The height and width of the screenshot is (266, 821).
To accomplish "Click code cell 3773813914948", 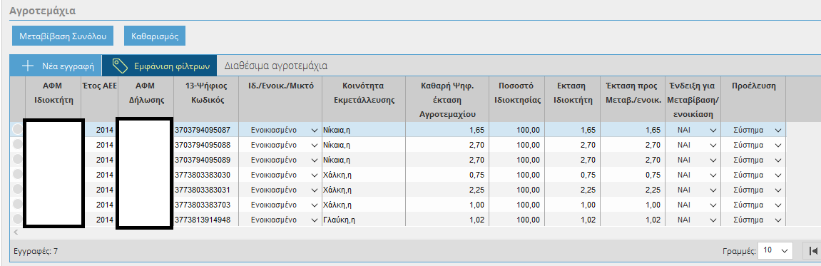I will (206, 220).
